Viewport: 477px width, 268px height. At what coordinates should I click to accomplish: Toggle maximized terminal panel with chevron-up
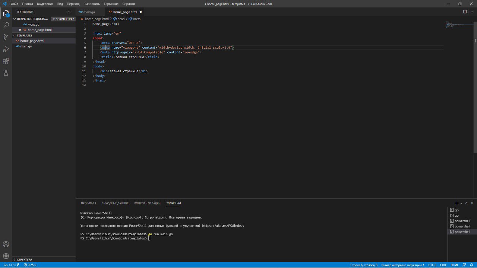pyautogui.click(x=467, y=203)
